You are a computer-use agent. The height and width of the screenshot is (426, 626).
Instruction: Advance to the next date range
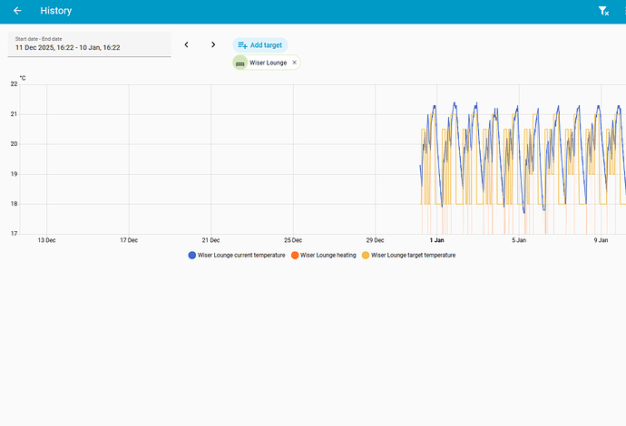pyautogui.click(x=213, y=44)
